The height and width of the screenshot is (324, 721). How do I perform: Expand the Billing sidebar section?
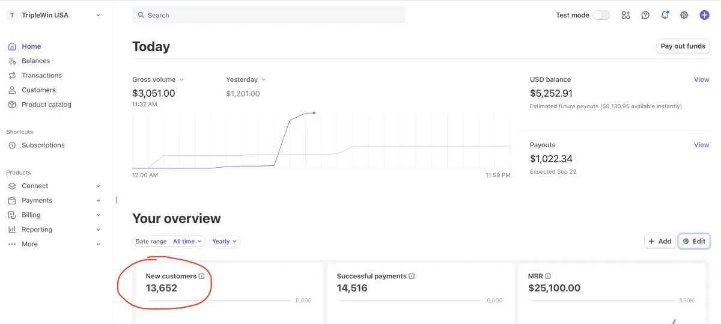coord(98,215)
